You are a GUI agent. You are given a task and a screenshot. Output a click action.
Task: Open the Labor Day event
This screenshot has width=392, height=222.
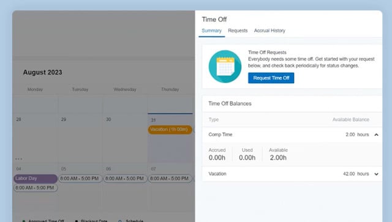pyautogui.click(x=36, y=179)
